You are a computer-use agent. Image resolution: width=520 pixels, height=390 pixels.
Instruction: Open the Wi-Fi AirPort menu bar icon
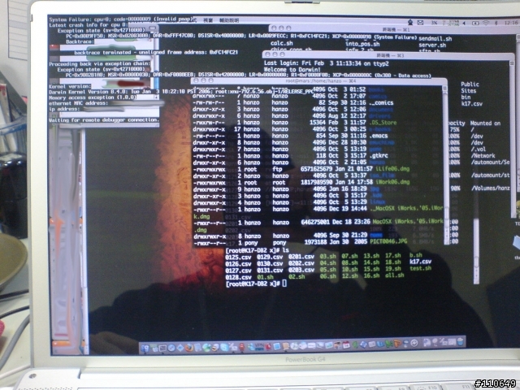point(486,23)
